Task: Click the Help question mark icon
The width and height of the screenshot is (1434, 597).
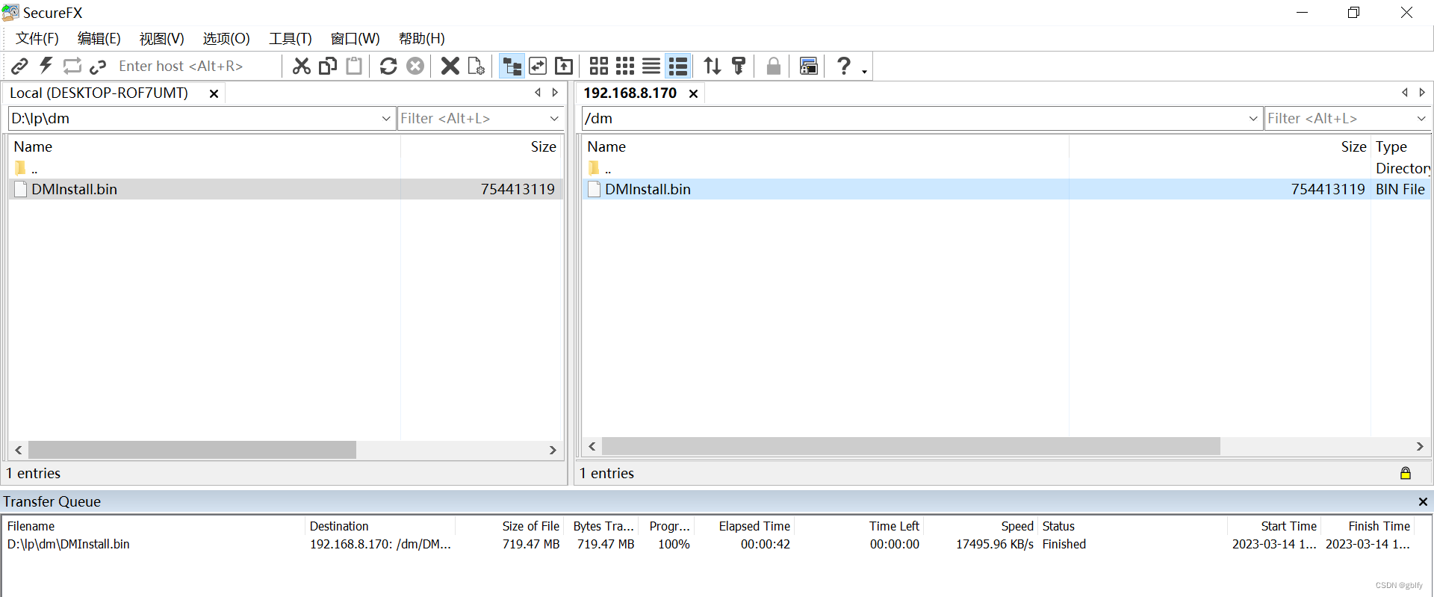Action: (x=843, y=66)
